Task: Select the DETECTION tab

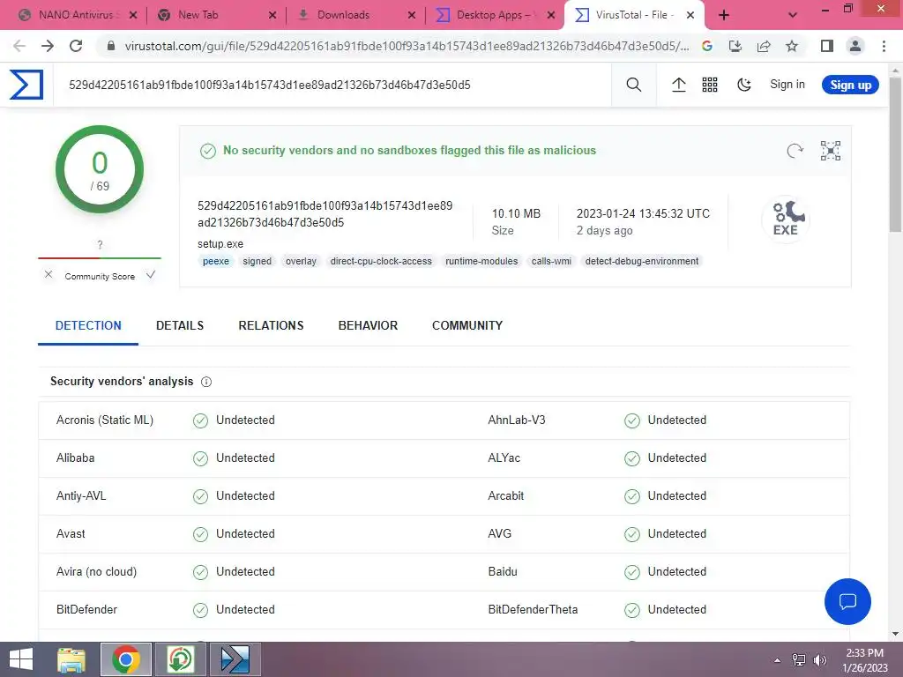Action: click(x=88, y=326)
